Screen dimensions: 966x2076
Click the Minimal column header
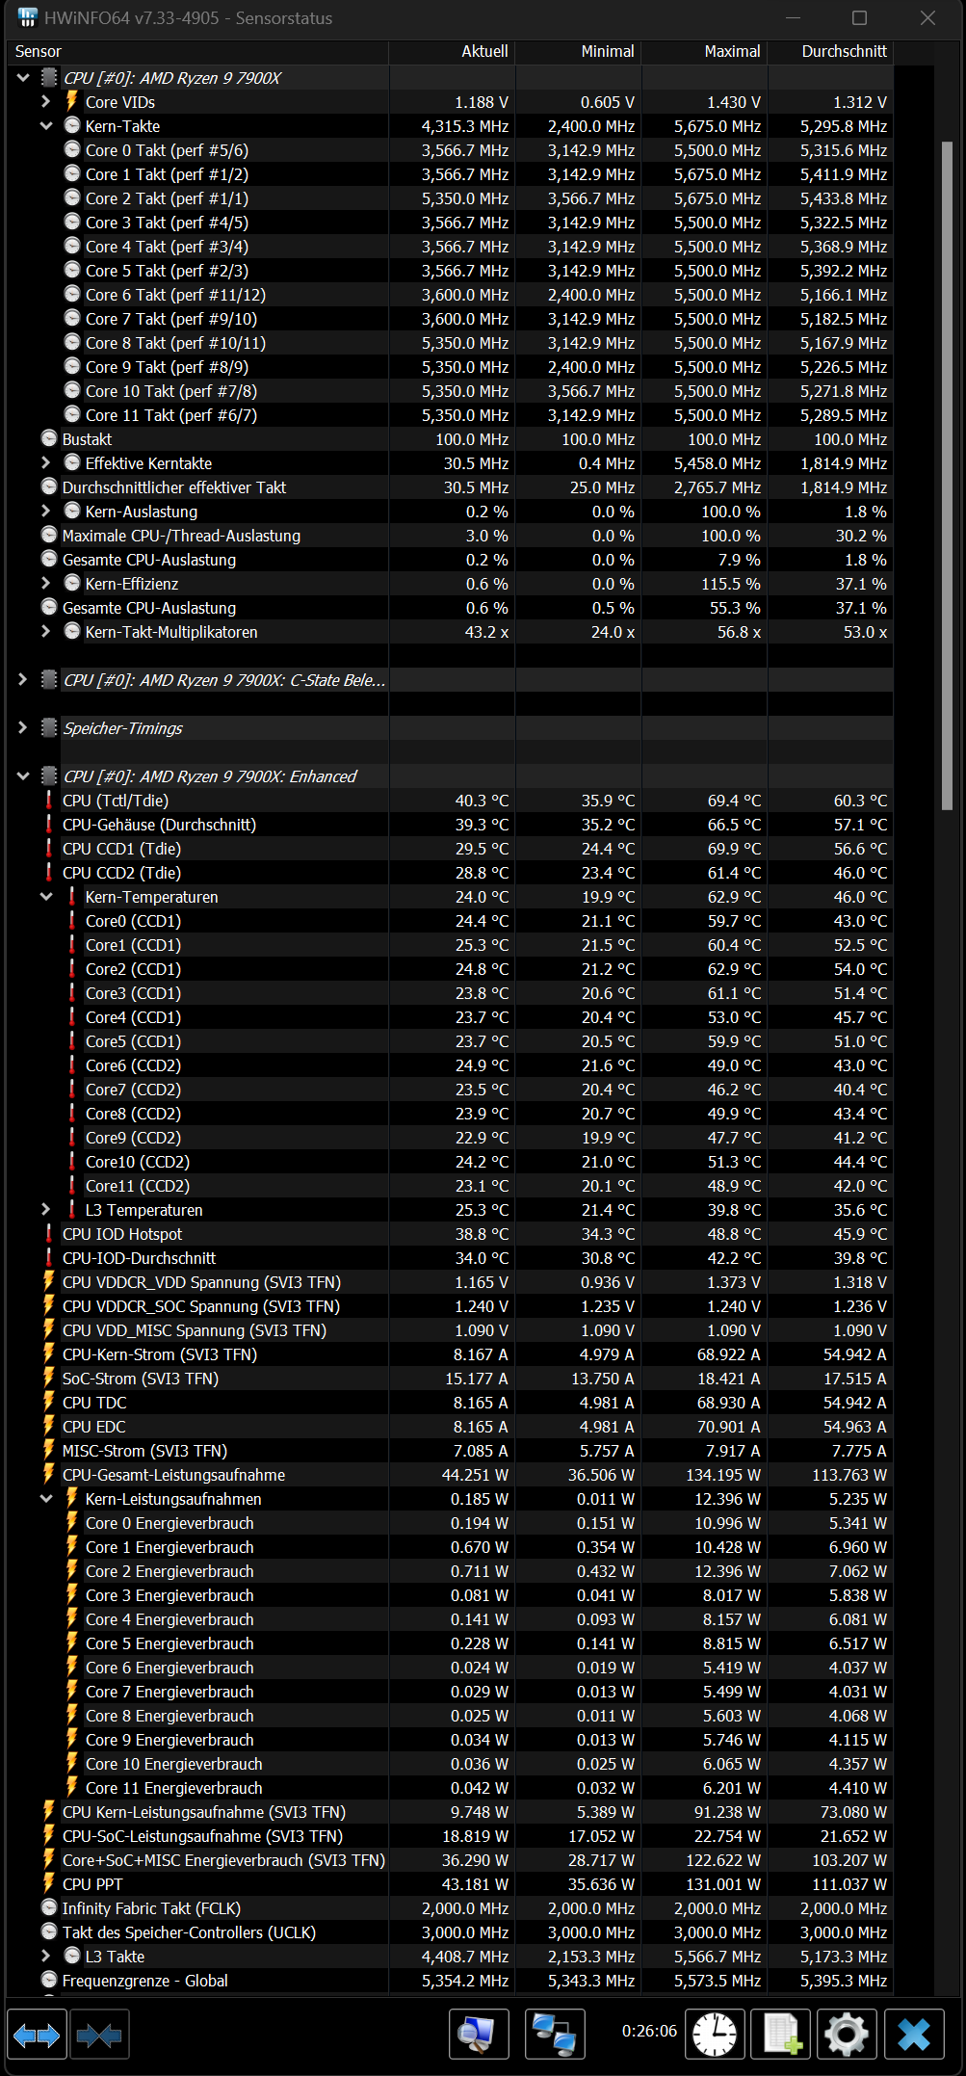tap(578, 51)
